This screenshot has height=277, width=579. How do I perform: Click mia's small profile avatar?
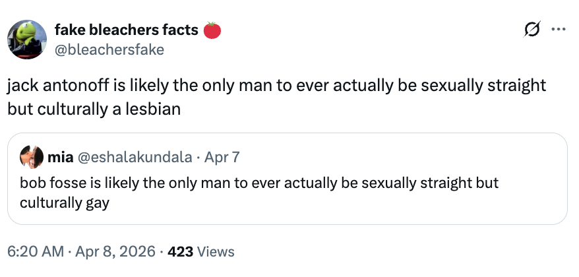click(32, 158)
